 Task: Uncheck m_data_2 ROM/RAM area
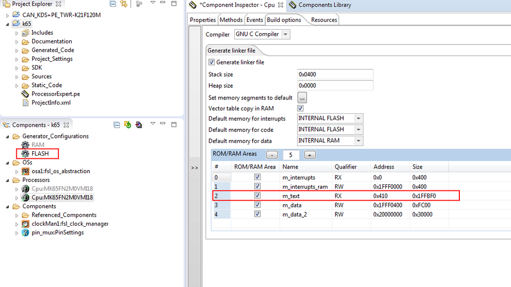click(257, 214)
